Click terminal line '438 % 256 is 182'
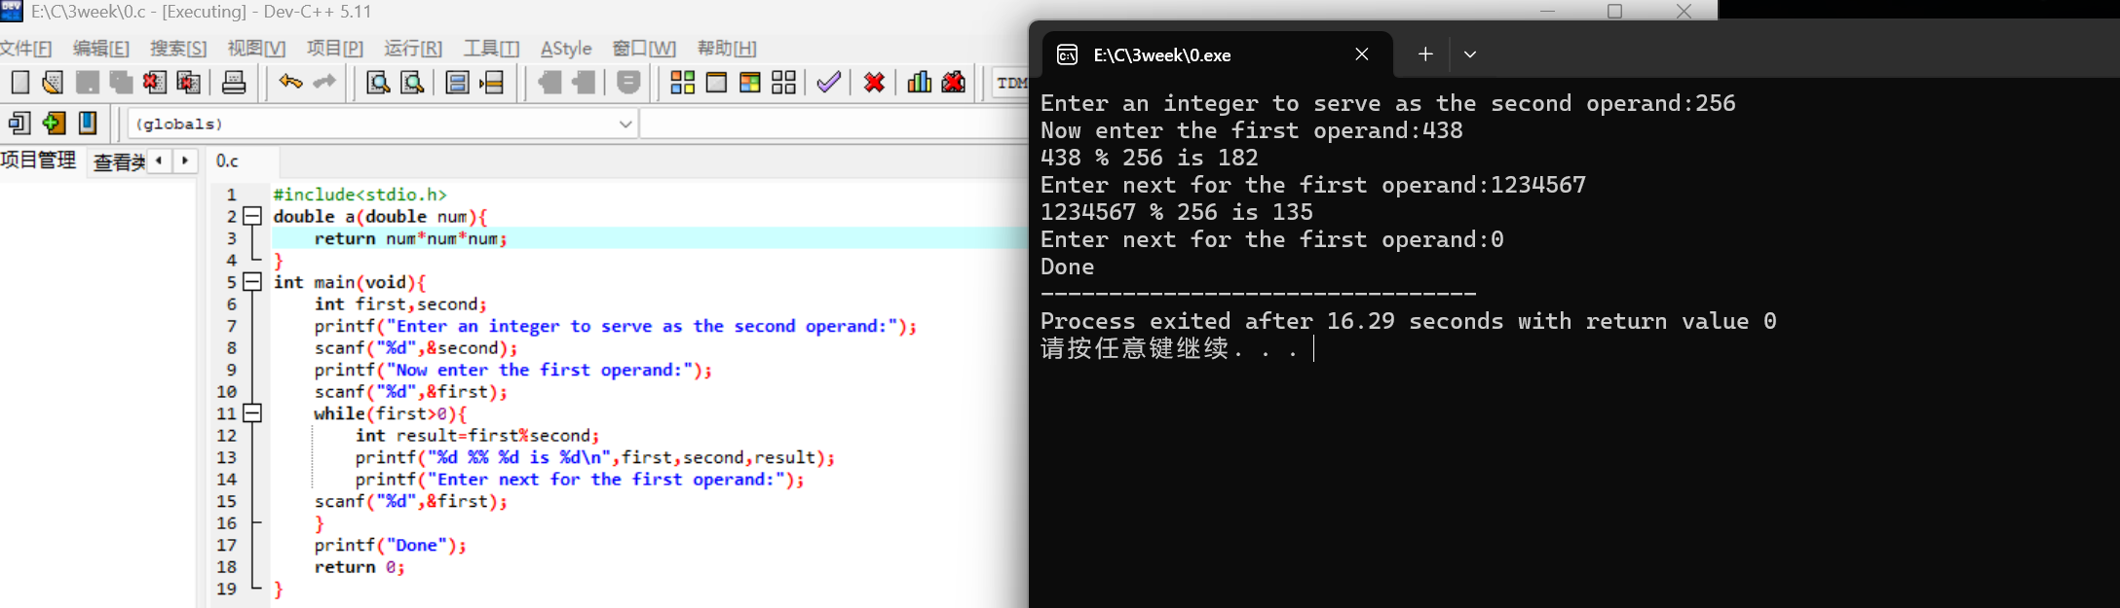 1149,158
